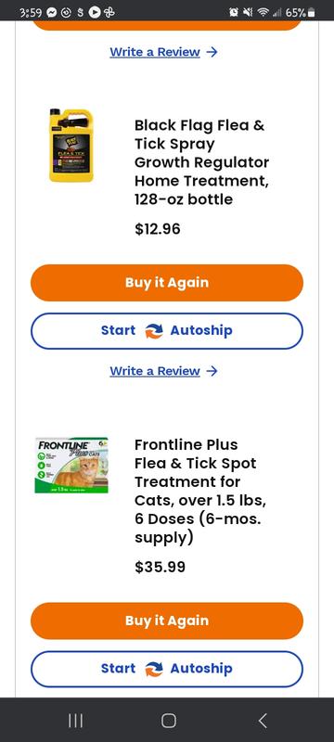Viewport: 334px width, 742px height.
Task: Open recent apps via three-bar icon
Action: [x=76, y=721]
